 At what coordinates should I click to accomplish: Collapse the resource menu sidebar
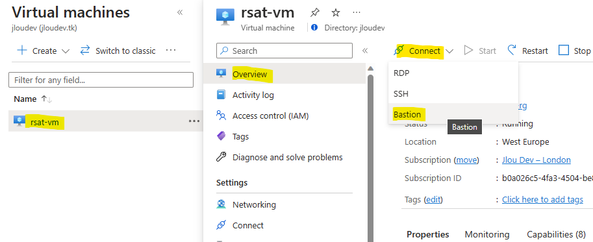tap(365, 51)
